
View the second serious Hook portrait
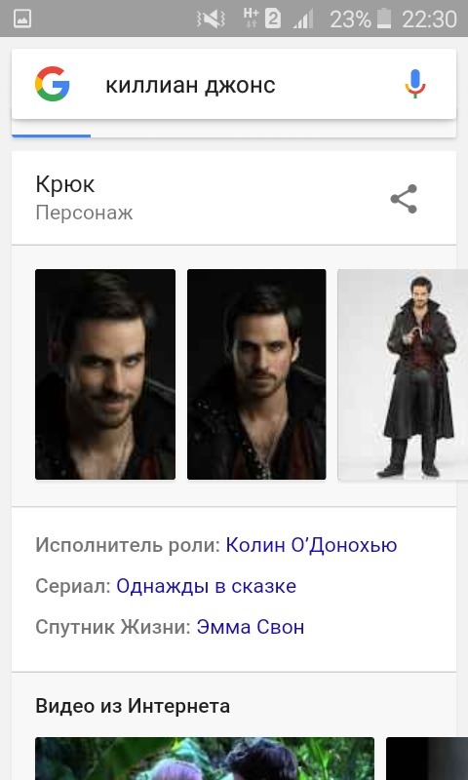click(256, 374)
